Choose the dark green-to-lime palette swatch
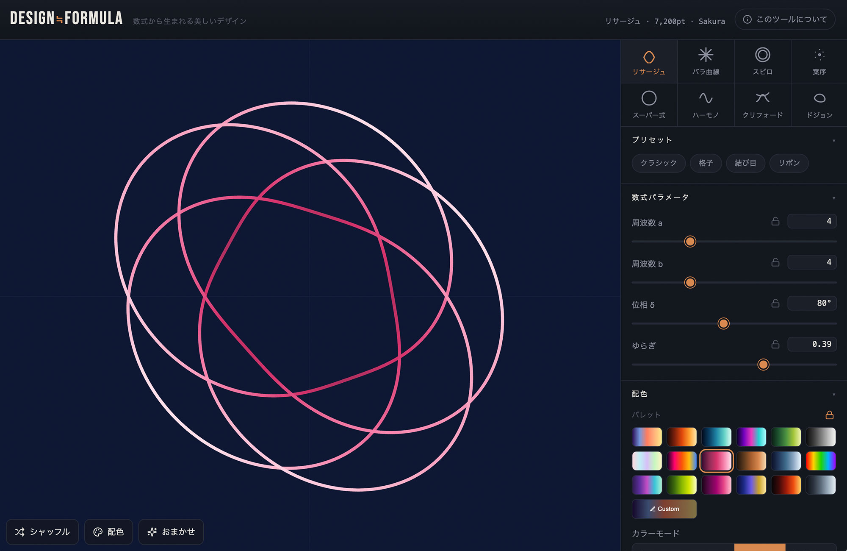 click(786, 437)
